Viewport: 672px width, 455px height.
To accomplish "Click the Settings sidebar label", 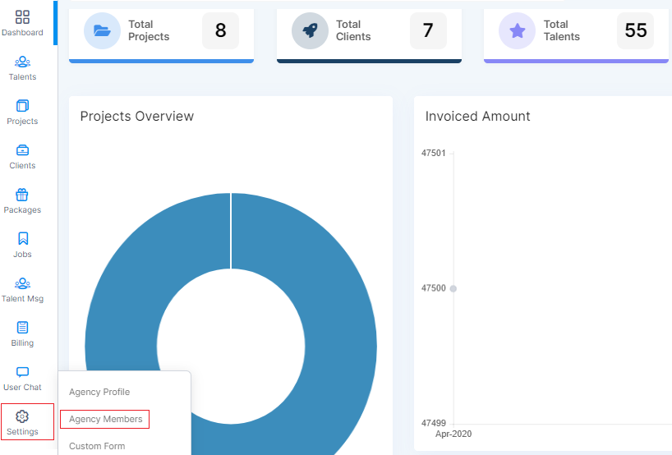I will (22, 432).
